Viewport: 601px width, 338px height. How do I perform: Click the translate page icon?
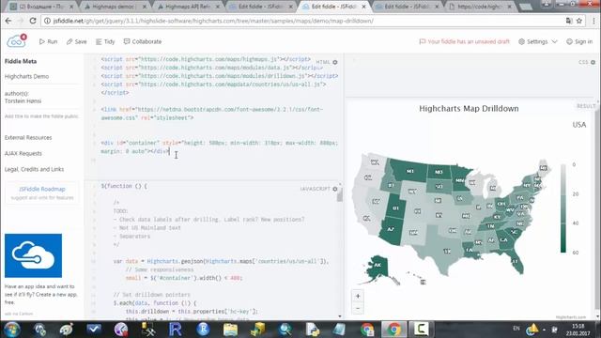pyautogui.click(x=569, y=21)
